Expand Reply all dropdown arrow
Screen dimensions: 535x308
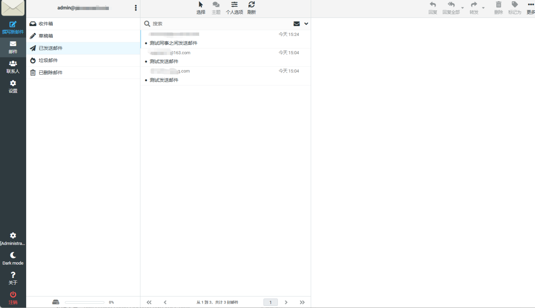(x=463, y=8)
